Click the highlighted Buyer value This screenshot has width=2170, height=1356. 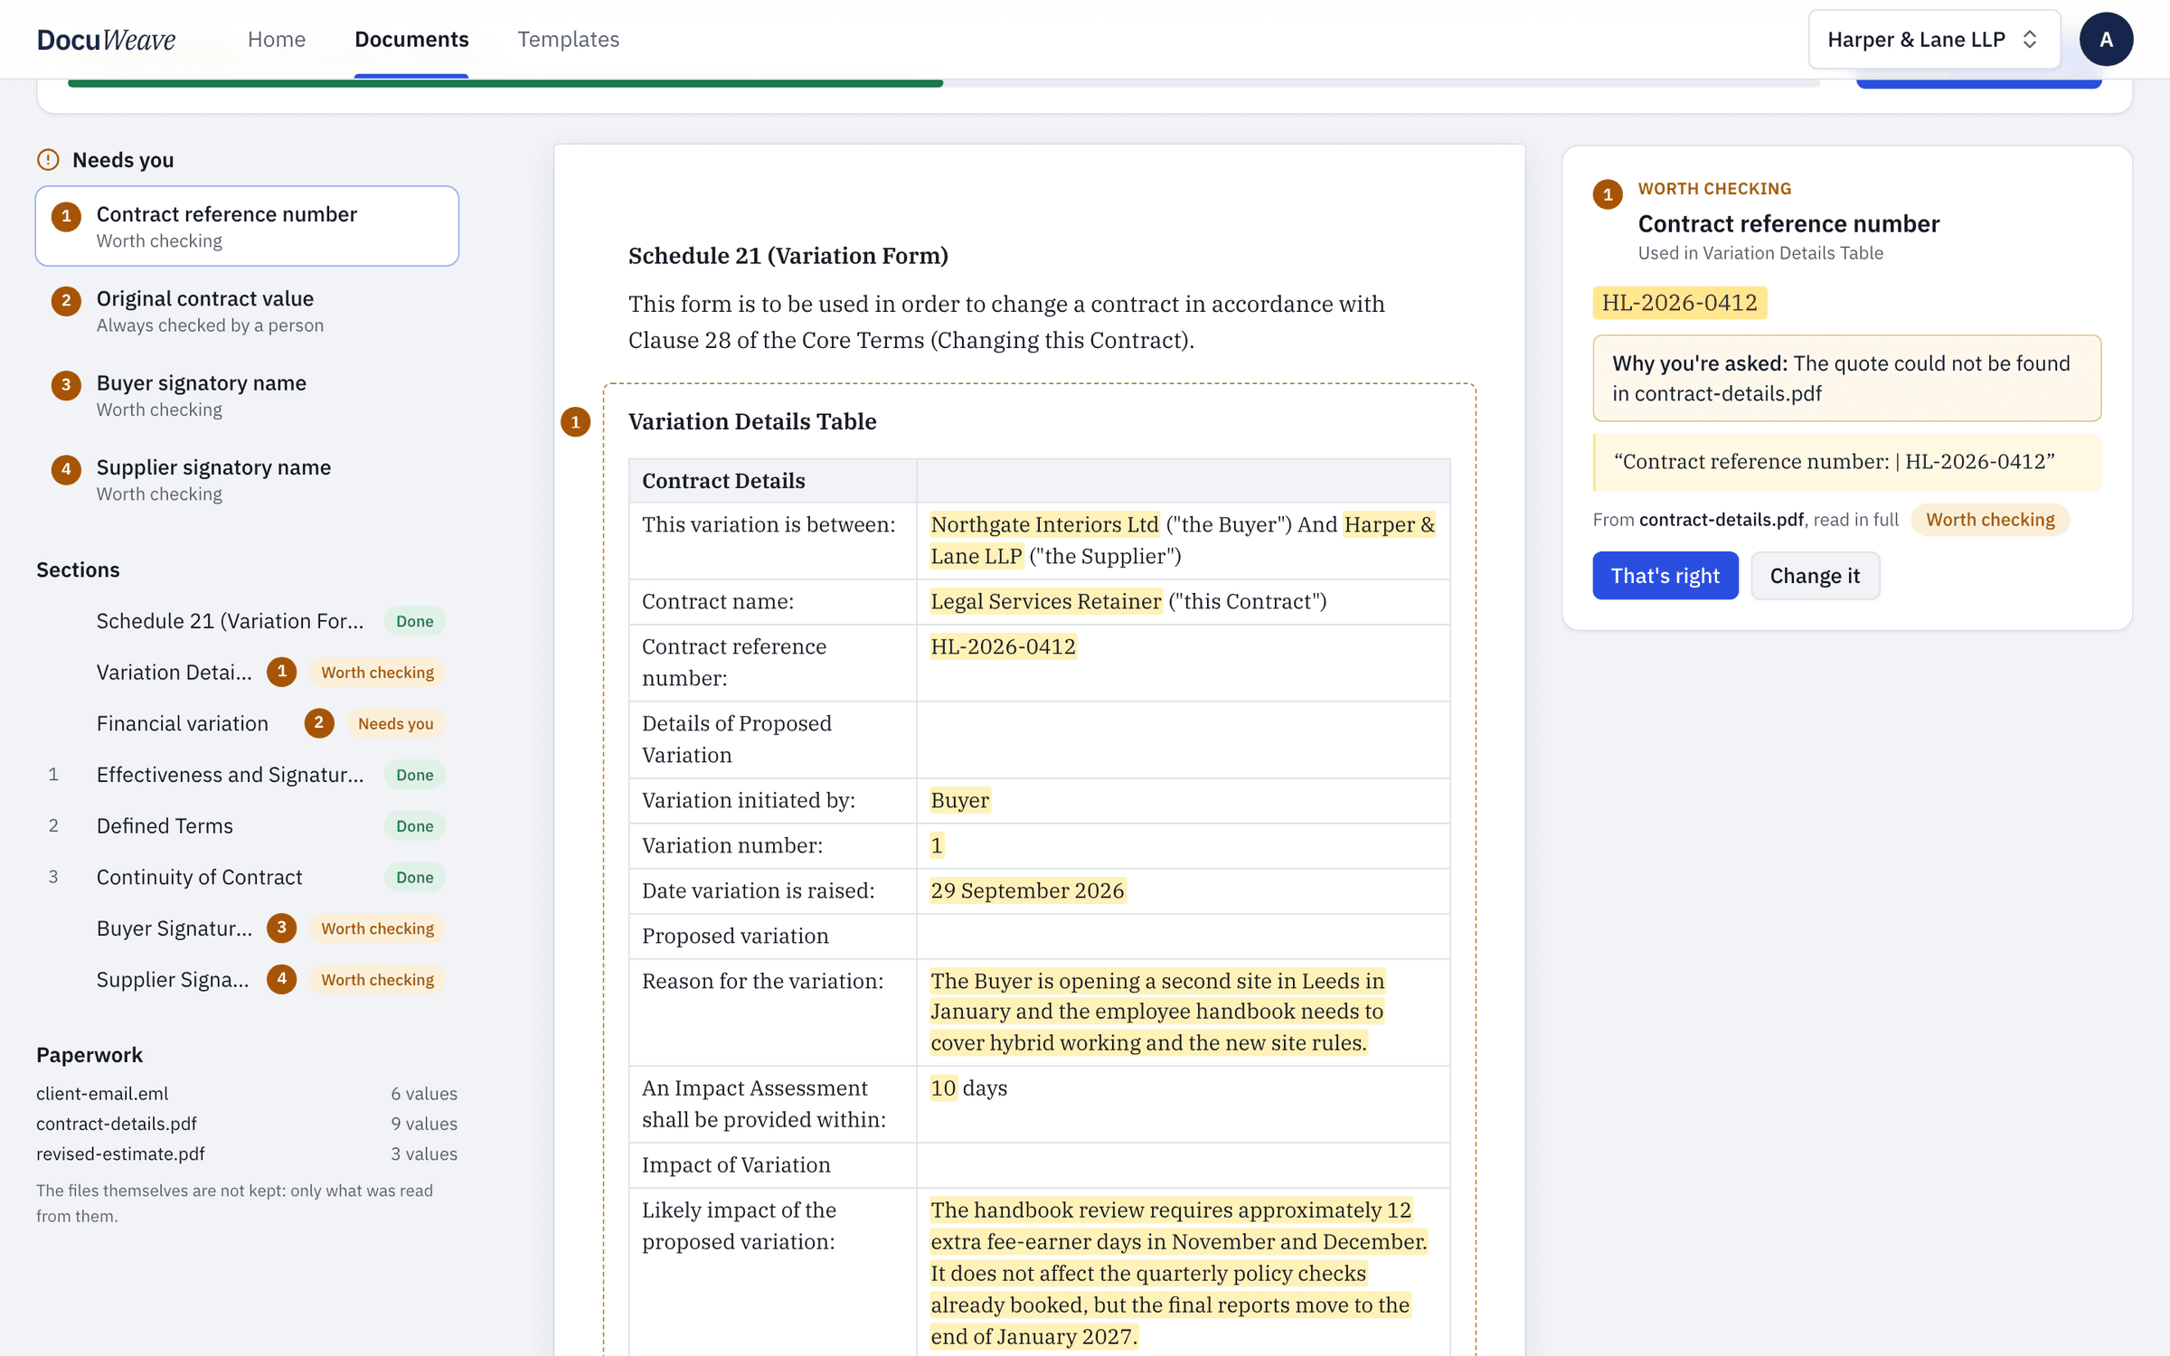click(x=959, y=800)
